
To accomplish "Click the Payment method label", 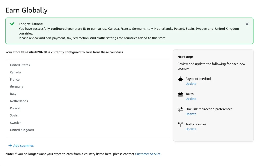I will click(x=198, y=79).
